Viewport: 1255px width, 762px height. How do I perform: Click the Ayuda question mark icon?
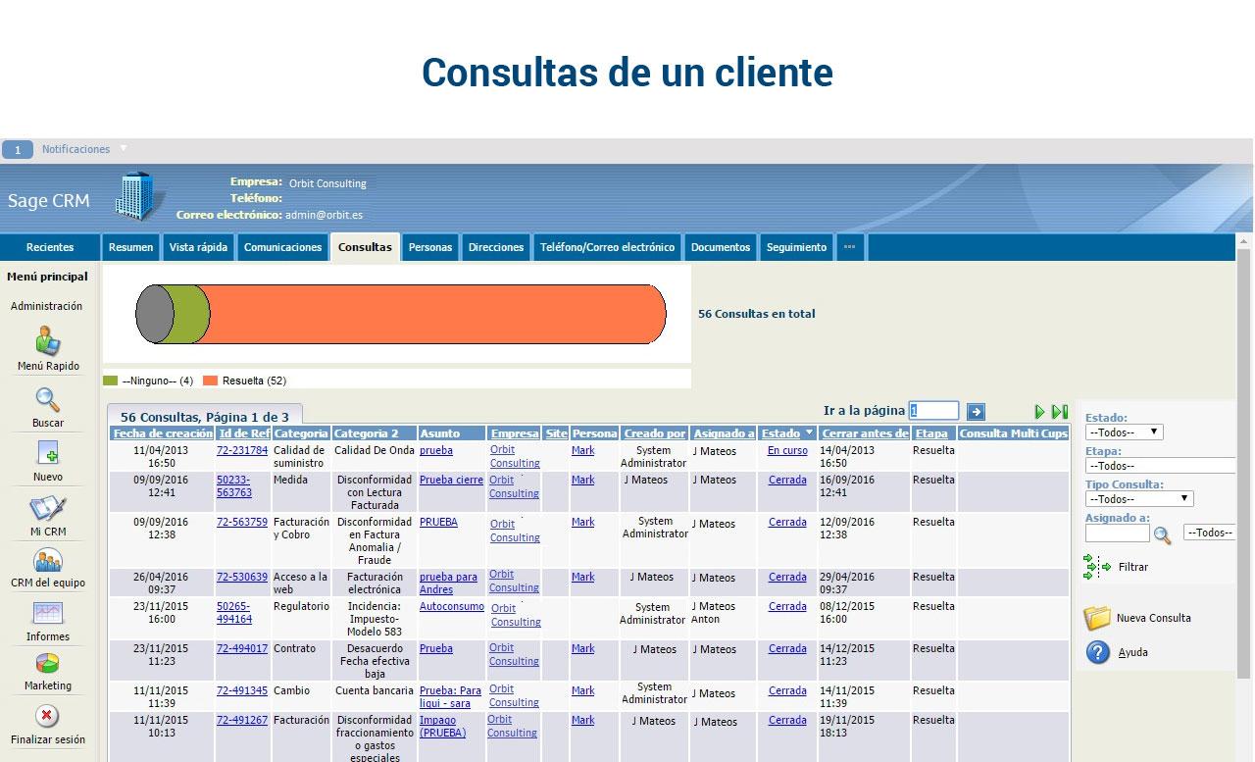tap(1098, 652)
